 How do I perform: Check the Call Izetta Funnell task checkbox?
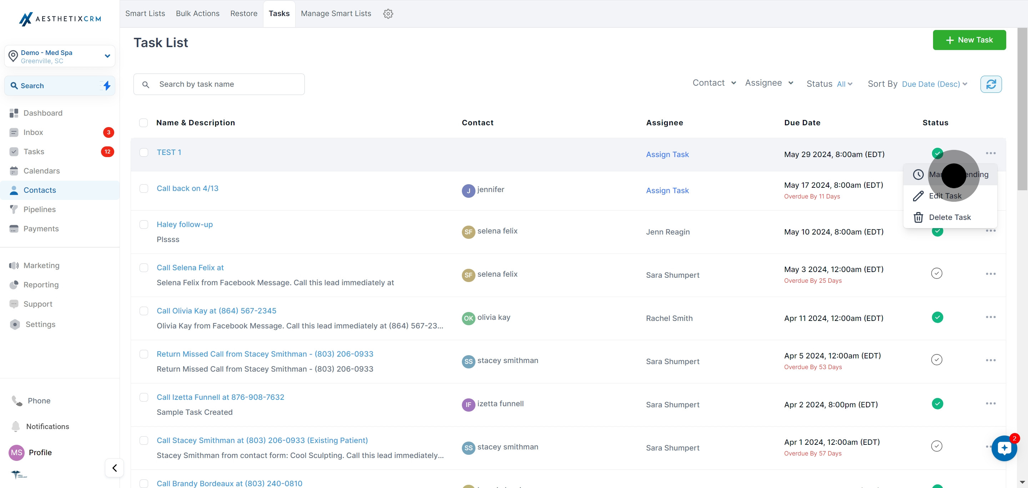coord(143,397)
